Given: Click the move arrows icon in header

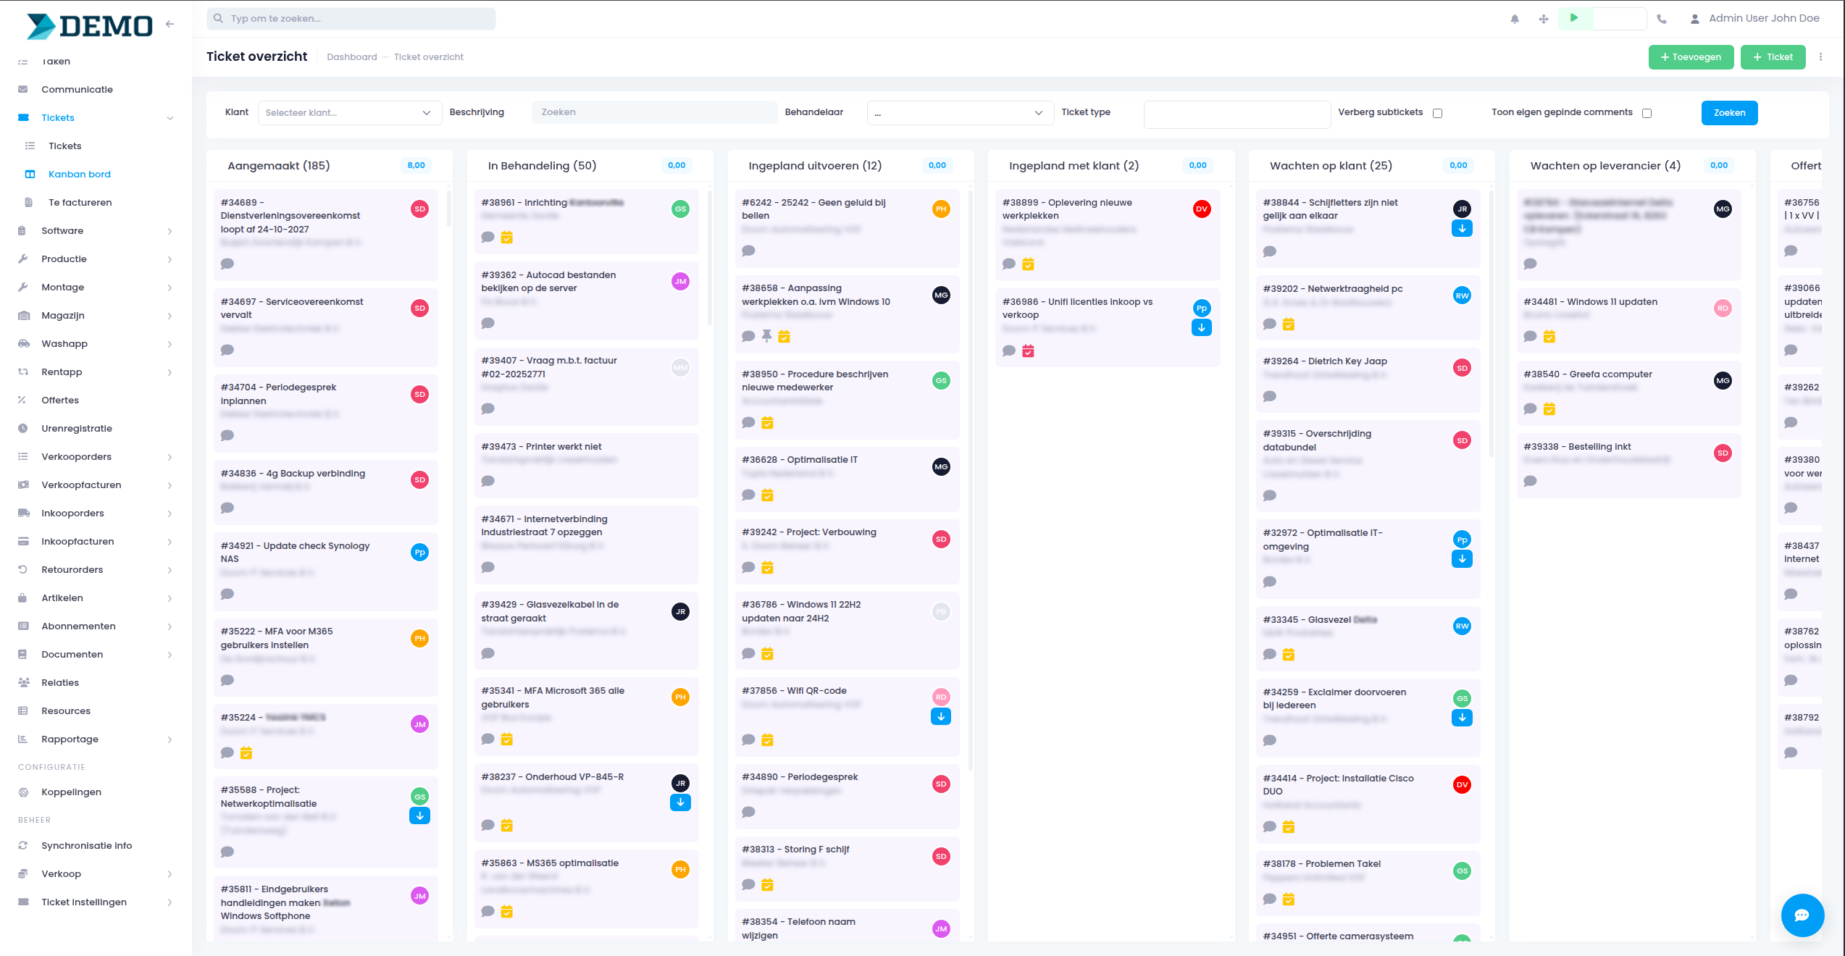Looking at the screenshot, I should (x=1544, y=19).
